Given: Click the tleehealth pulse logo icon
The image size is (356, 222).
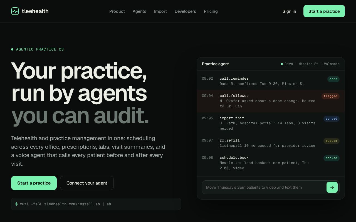Looking at the screenshot, I should tap(15, 11).
